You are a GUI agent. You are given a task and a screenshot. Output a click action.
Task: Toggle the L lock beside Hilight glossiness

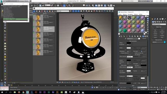[x=126, y=50]
